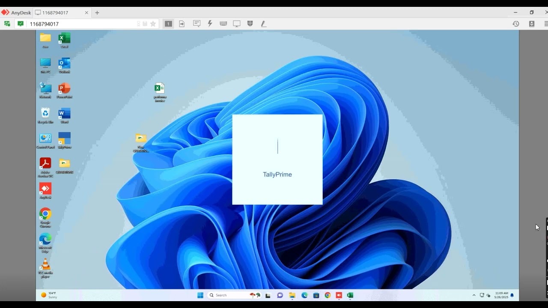Select the AnyDesk desktop shortcut
This screenshot has height=308, width=548.
(45, 191)
